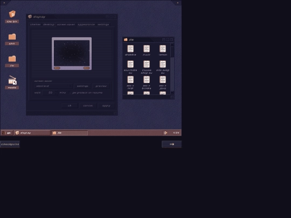Click the right arrow next button
Screen dimensions: 291x218
[172, 144]
